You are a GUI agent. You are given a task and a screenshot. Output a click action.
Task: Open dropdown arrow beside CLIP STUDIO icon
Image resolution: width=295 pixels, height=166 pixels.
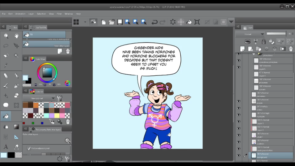pos(85,22)
